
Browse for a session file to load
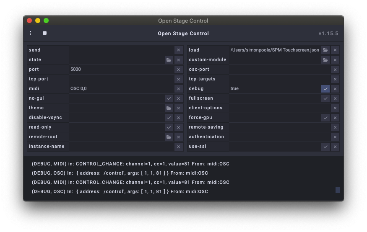(x=325, y=50)
